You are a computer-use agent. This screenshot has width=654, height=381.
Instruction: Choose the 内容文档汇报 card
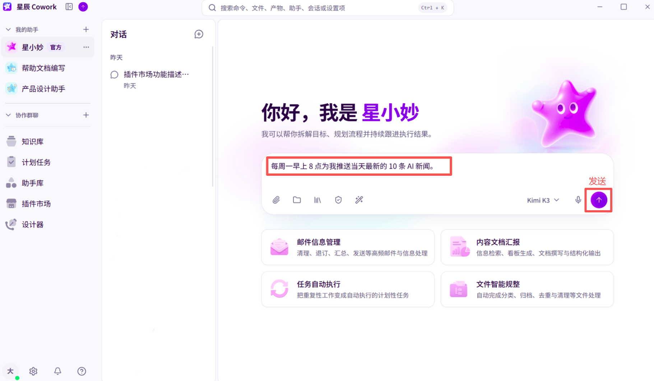click(527, 247)
